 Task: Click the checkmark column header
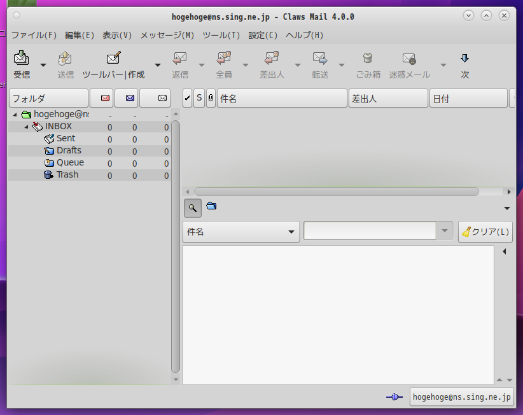click(x=188, y=98)
